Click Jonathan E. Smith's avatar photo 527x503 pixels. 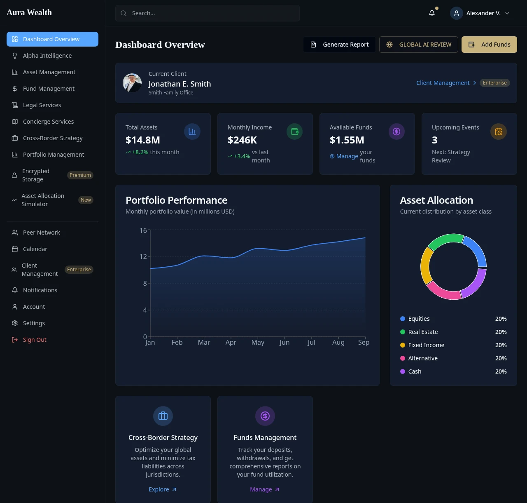click(132, 83)
